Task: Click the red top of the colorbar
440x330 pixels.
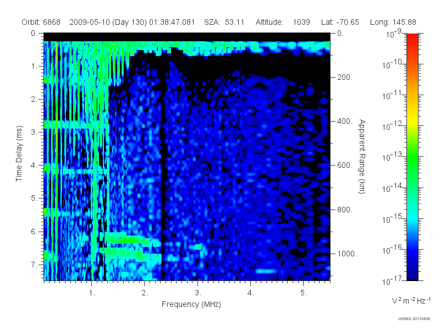Action: (x=412, y=36)
